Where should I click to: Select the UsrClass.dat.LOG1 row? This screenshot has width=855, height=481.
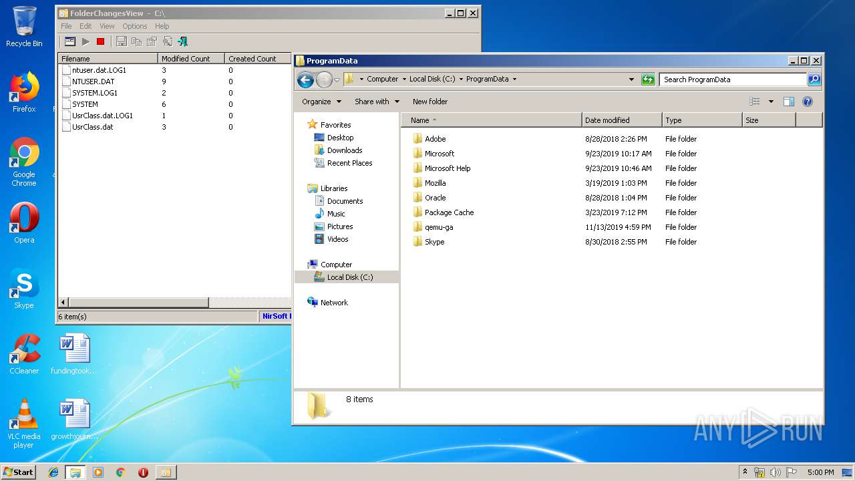coord(102,116)
